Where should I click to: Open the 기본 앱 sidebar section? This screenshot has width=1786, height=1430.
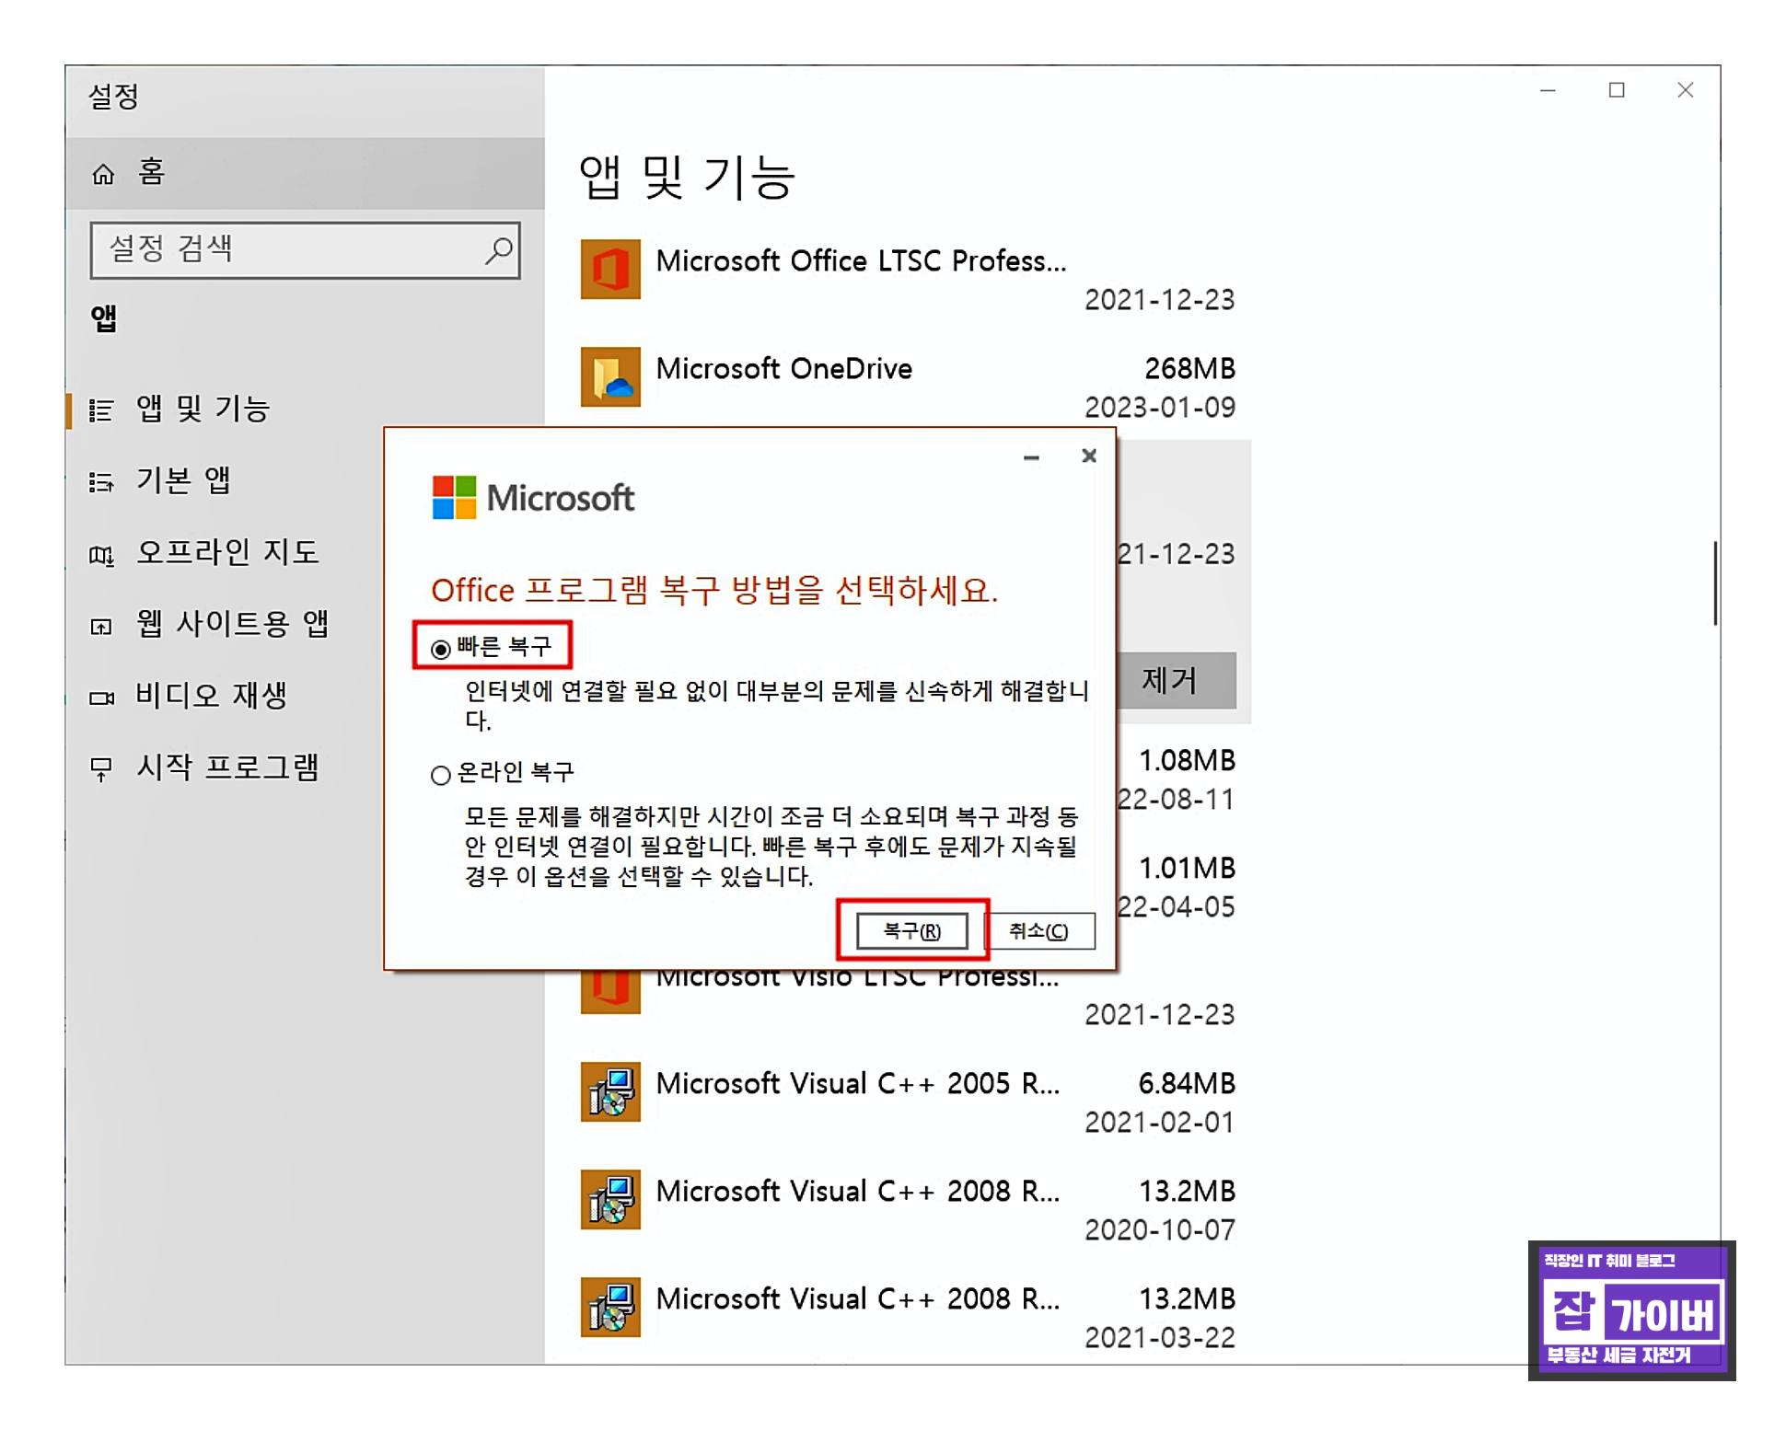[x=183, y=480]
